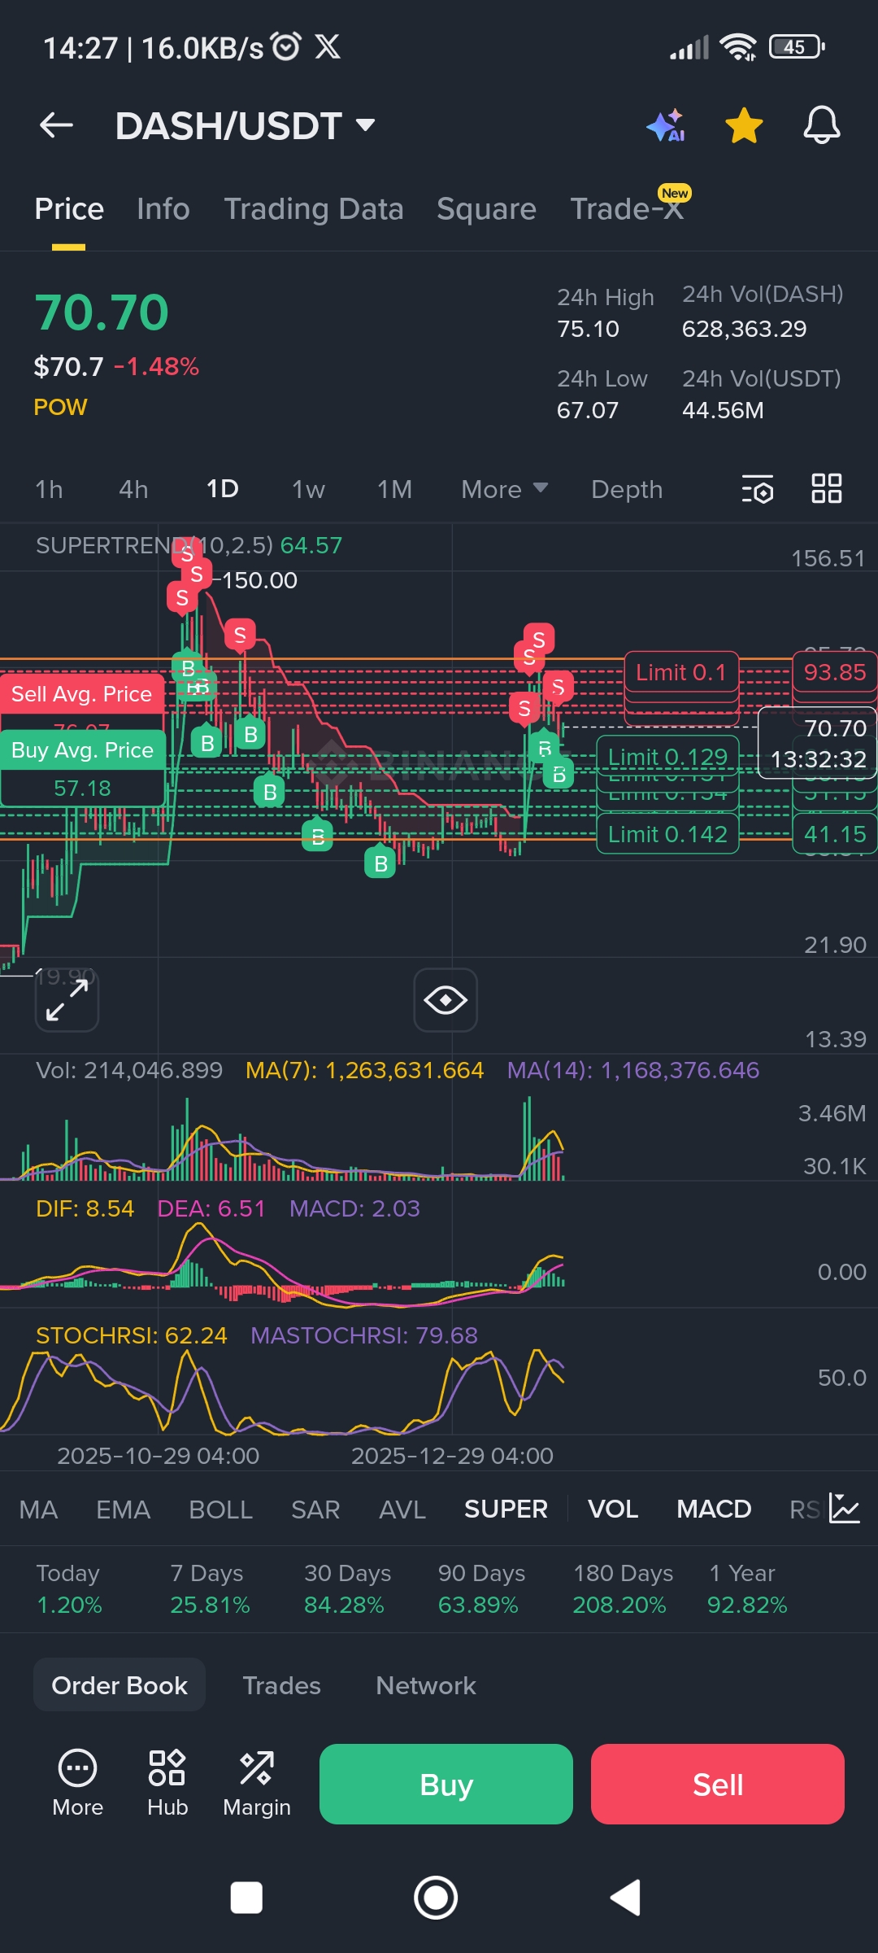This screenshot has width=878, height=1953.
Task: Tap the red Sell button
Action: [x=718, y=1785]
